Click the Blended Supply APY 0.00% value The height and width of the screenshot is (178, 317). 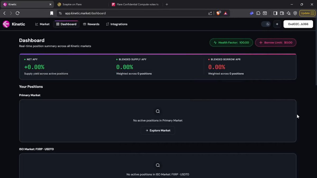125,67
